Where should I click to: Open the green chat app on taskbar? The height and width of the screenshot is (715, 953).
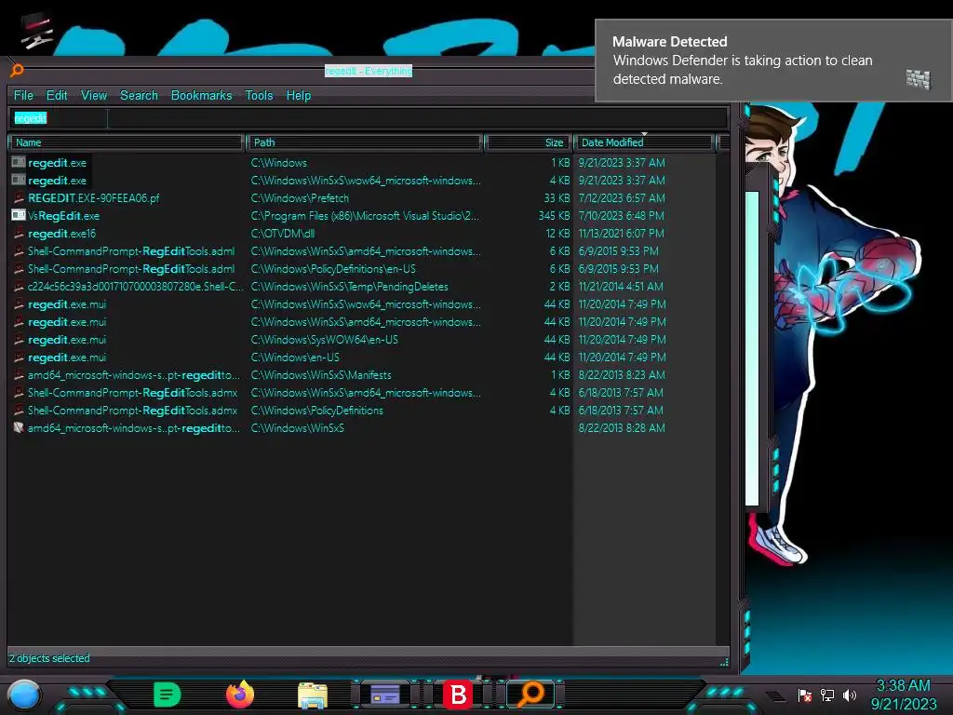pyautogui.click(x=168, y=695)
